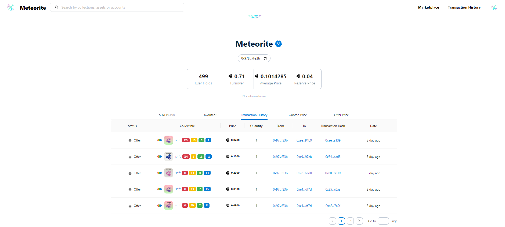This screenshot has width=505, height=227.
Task: Click the Meteorite logo icon in header
Action: coord(11,8)
